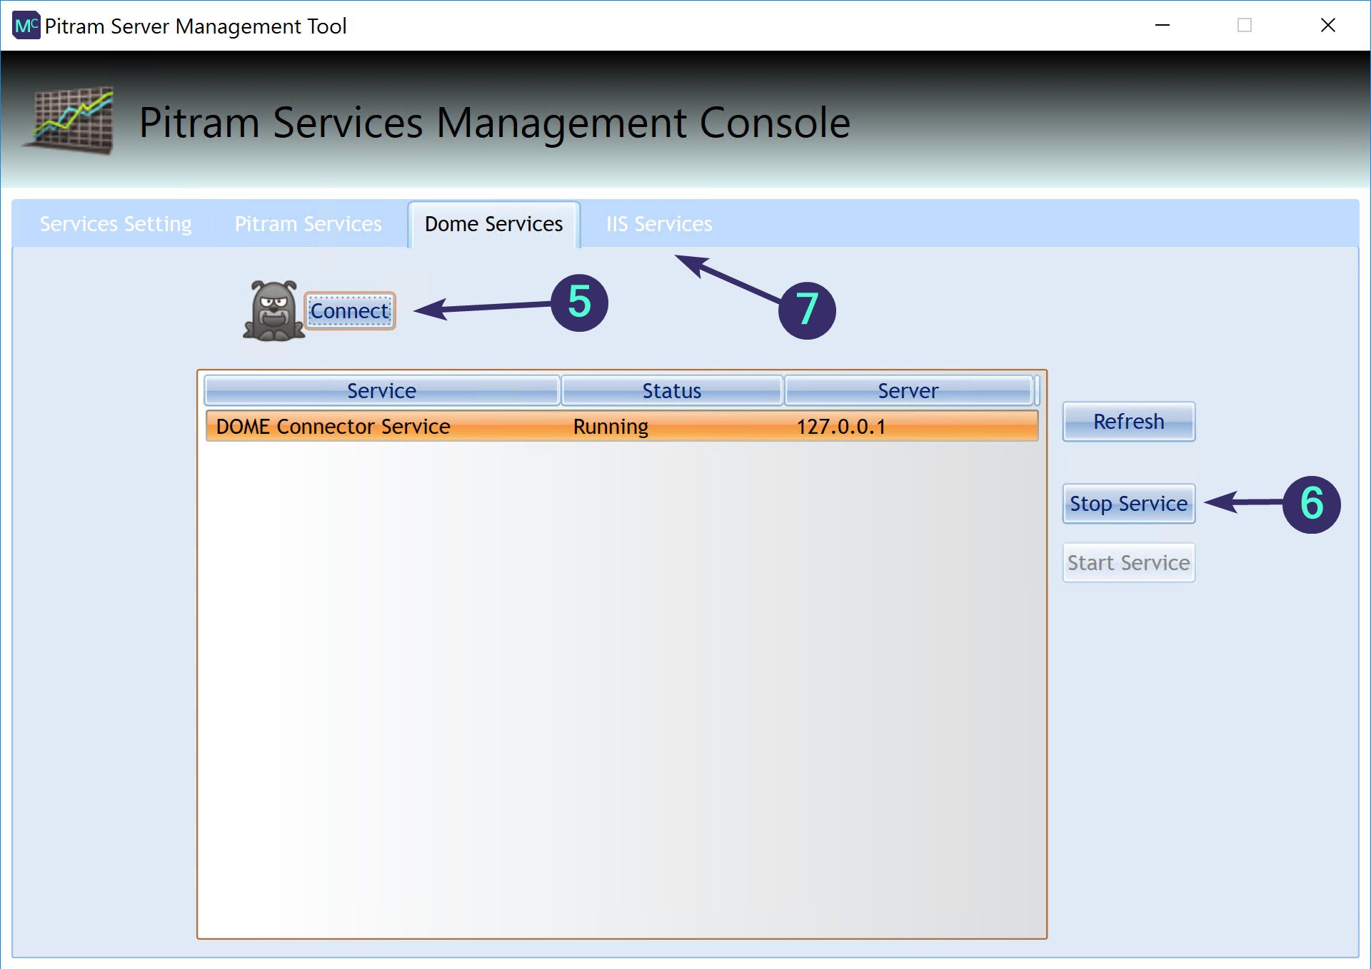Open the Pitram Services tab
This screenshot has height=969, width=1371.
pos(307,223)
